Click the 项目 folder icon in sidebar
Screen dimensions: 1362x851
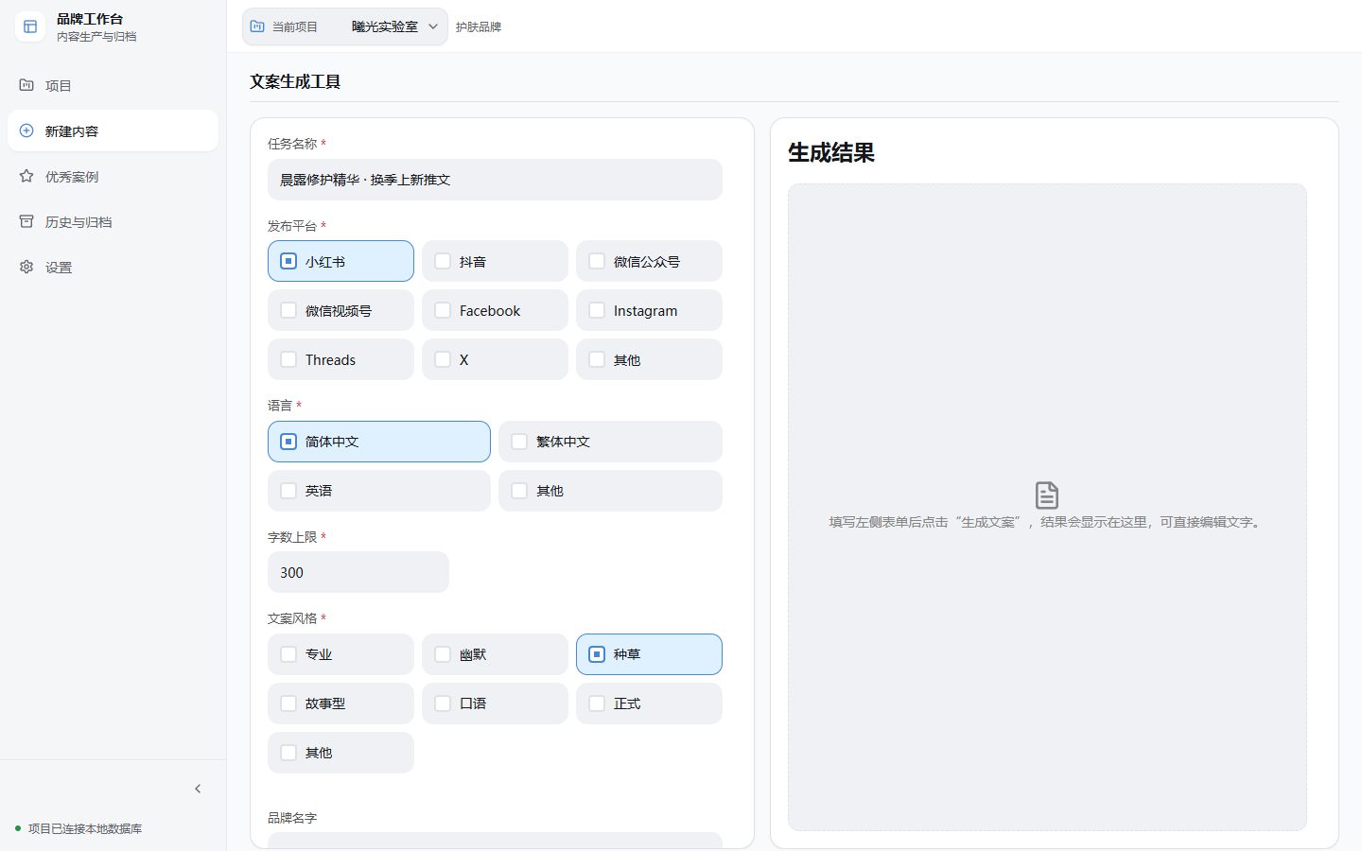pos(26,85)
